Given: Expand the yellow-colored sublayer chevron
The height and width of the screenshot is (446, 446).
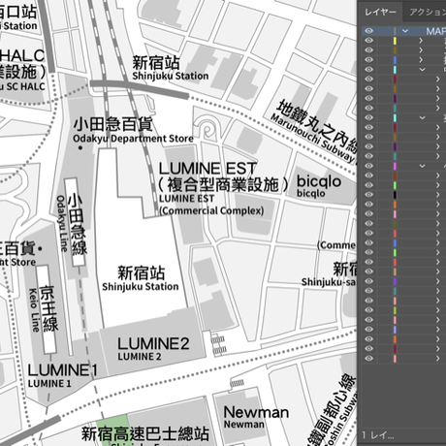Looking at the screenshot, I should [x=421, y=41].
